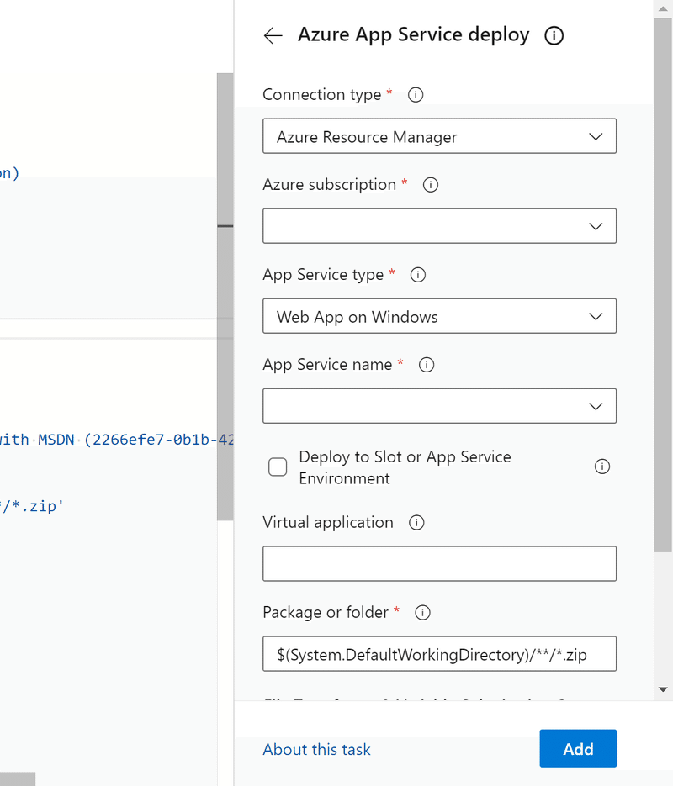Click the editor's vertical scrollbar thumb
The image size is (673, 786).
pyautogui.click(x=225, y=294)
